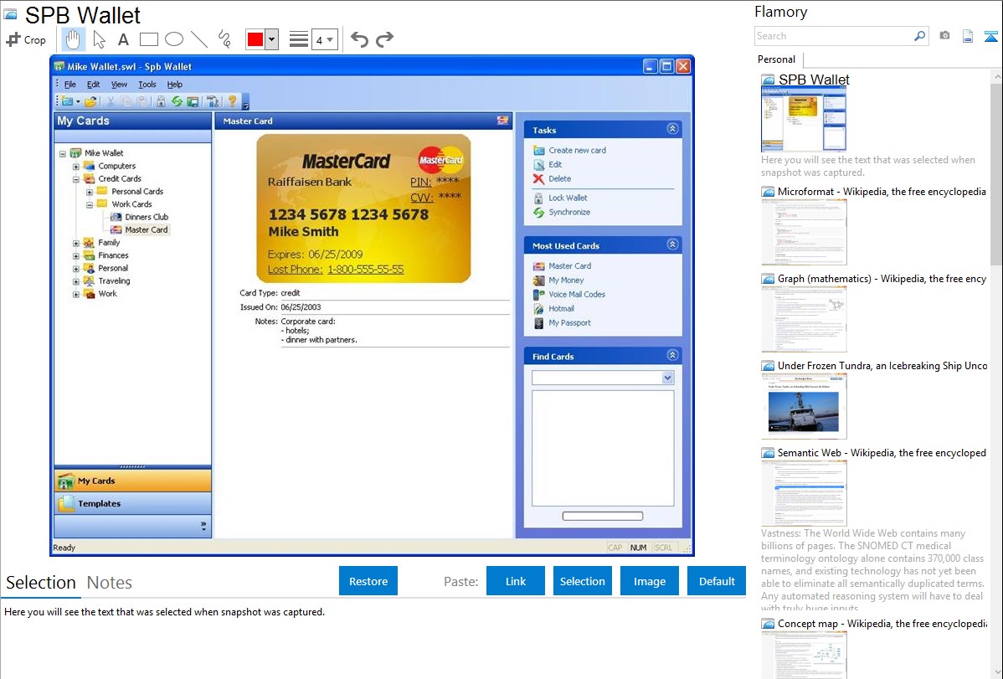The image size is (1003, 679).
Task: Select the text annotation tool
Action: pyautogui.click(x=123, y=39)
